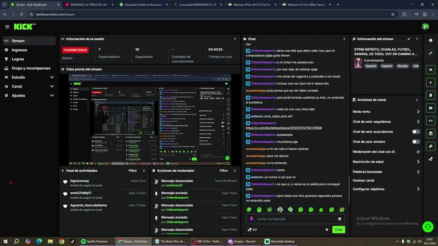Insert the first green emote in the emote row
The image size is (438, 246).
click(x=249, y=209)
